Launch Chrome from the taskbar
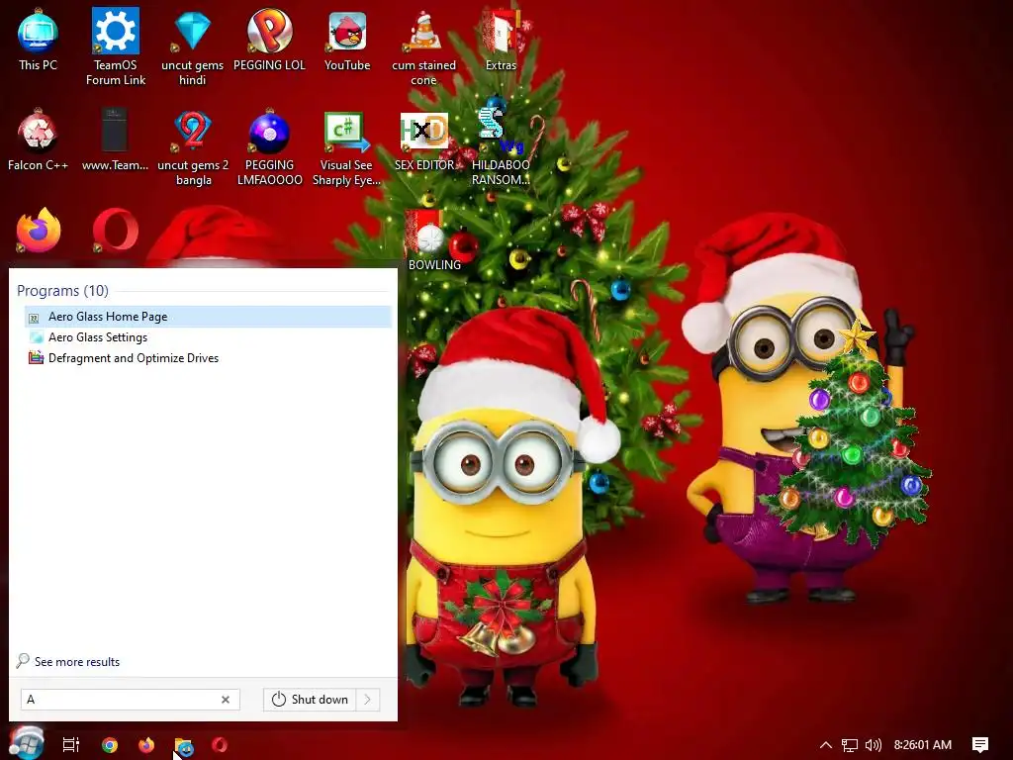1013x760 pixels. pos(110,744)
